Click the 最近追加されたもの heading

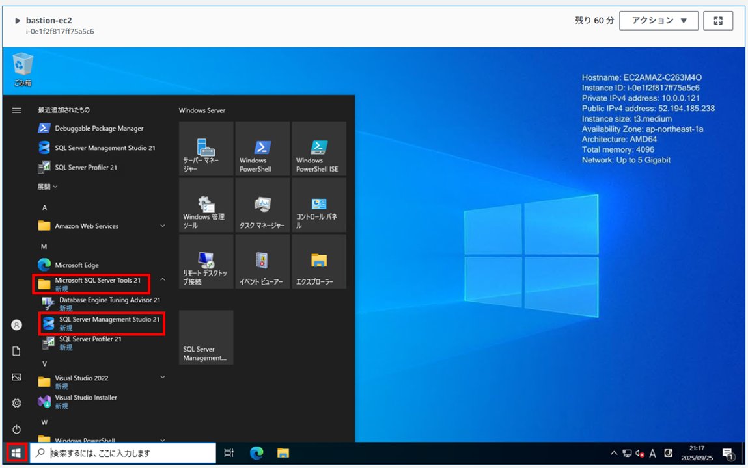pyautogui.click(x=63, y=110)
